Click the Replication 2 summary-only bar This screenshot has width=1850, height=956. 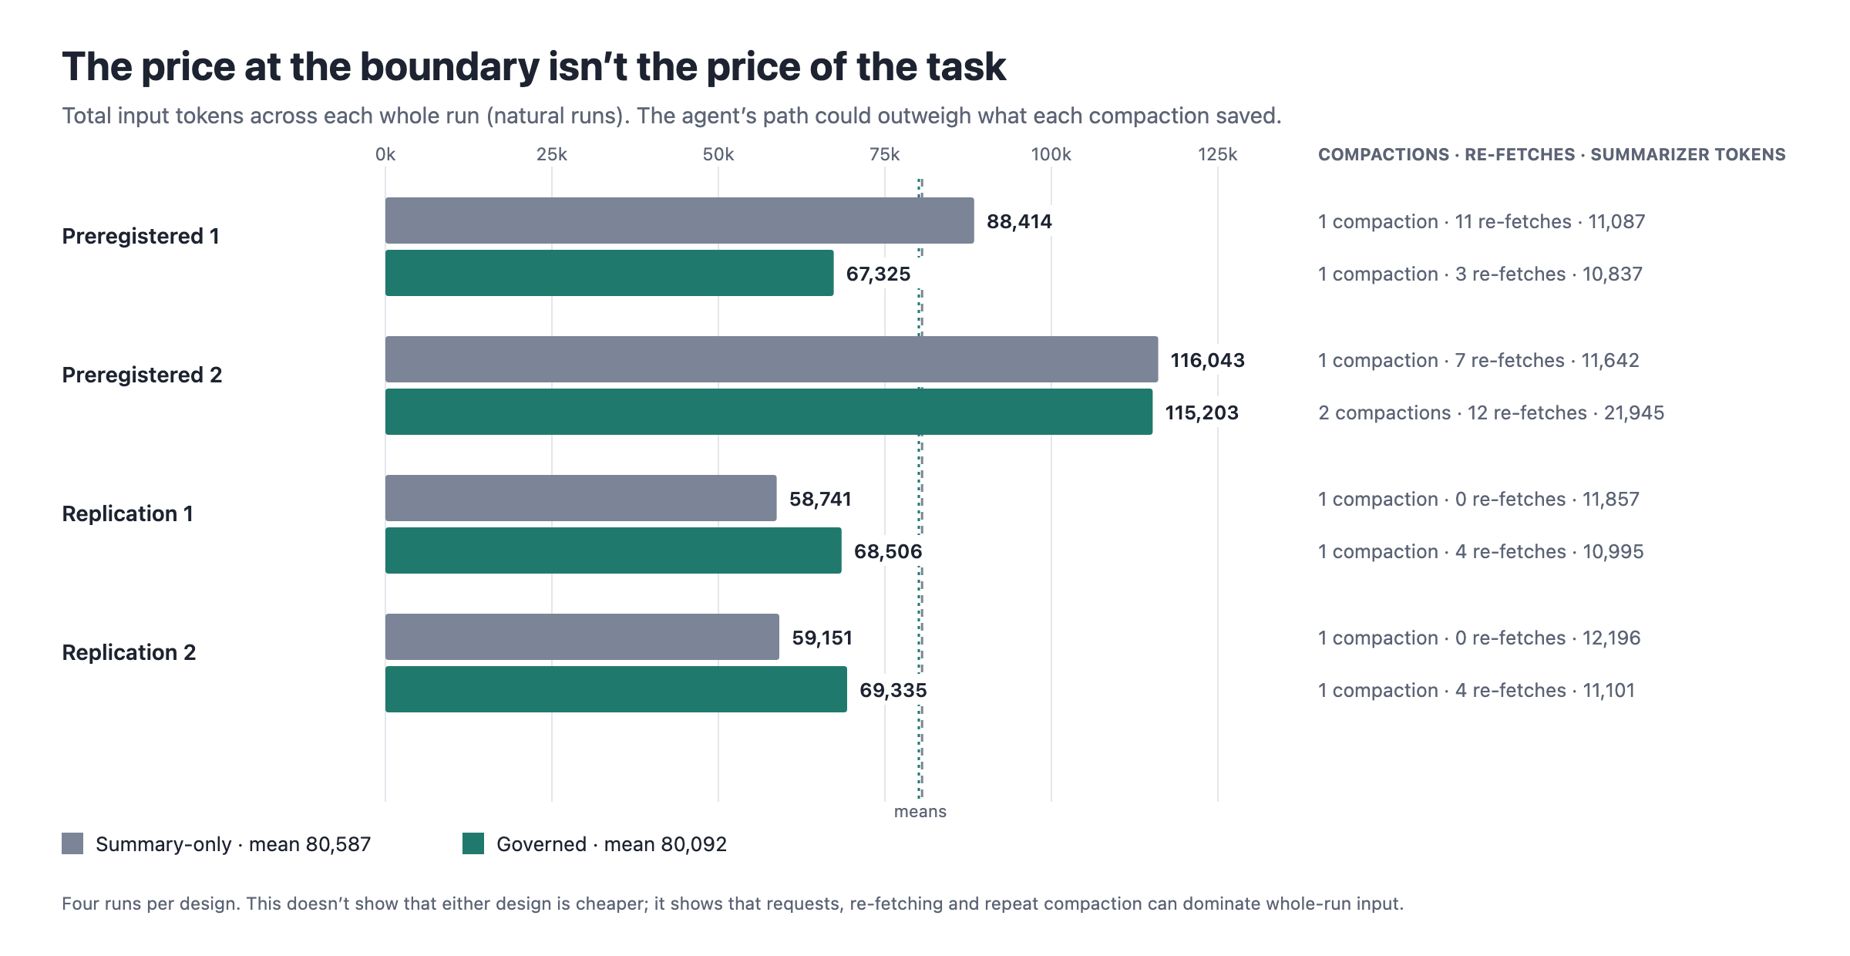click(582, 637)
